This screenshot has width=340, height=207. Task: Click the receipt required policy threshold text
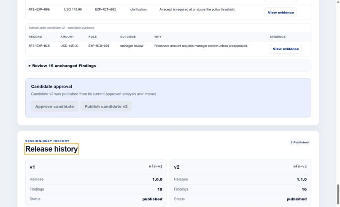[x=197, y=9]
